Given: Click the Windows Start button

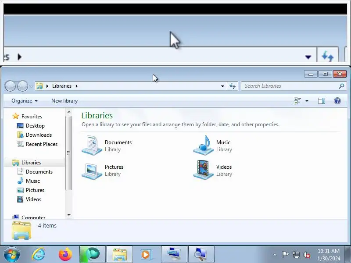Looking at the screenshot, I should tap(12, 254).
